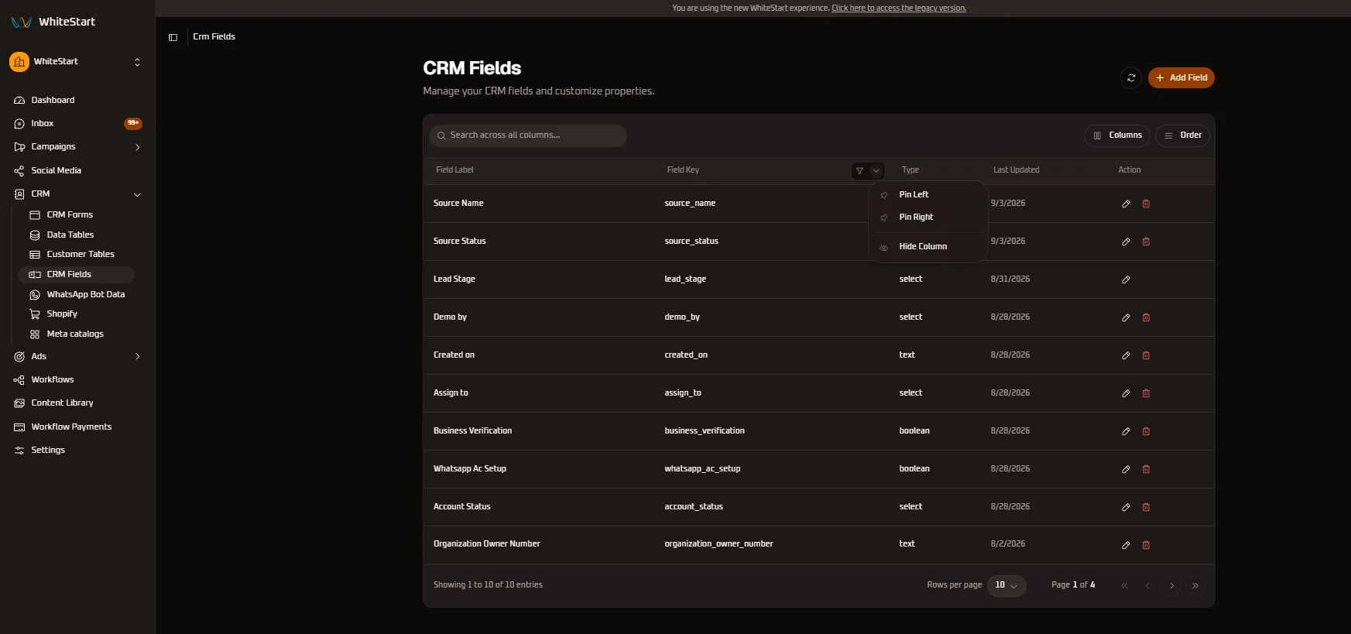Edit the Source Name field
This screenshot has height=634, width=1351.
point(1126,204)
